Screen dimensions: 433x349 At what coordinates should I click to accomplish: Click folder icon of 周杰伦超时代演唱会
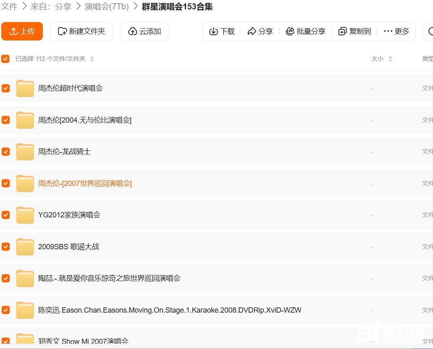tap(25, 88)
